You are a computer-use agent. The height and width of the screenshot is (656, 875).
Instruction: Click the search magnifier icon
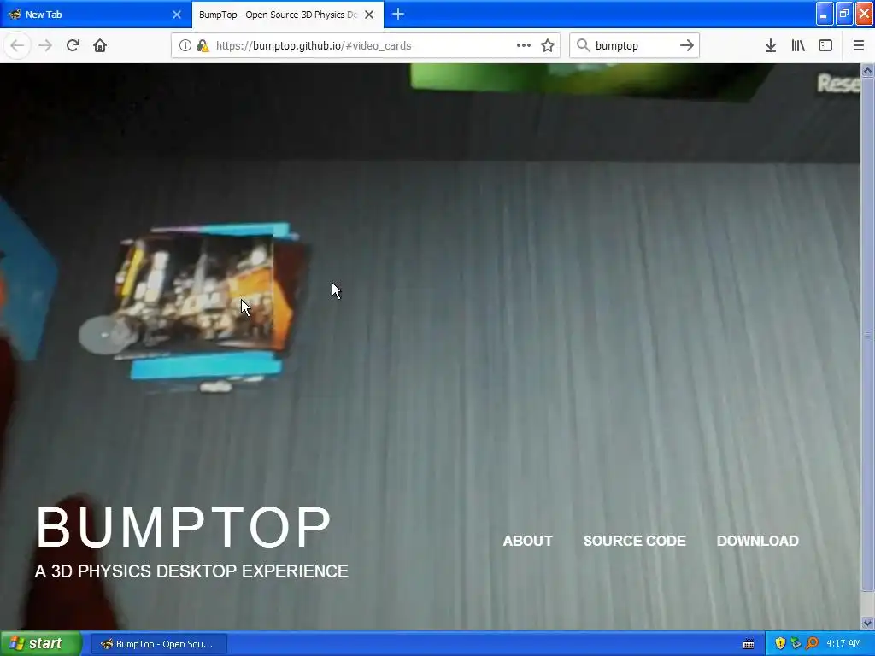[583, 45]
